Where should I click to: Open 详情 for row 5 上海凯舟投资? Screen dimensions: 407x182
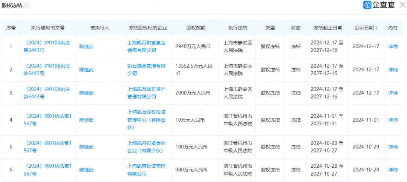393,147
